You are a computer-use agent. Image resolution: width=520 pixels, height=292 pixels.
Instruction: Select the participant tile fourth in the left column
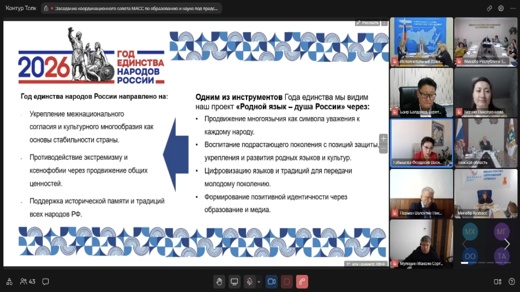421,194
